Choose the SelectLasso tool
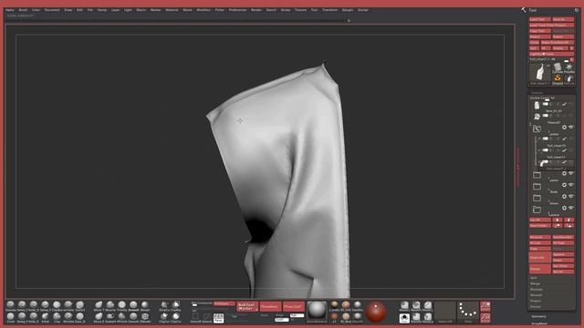Screen dimensions: 584x328 [207, 317]
